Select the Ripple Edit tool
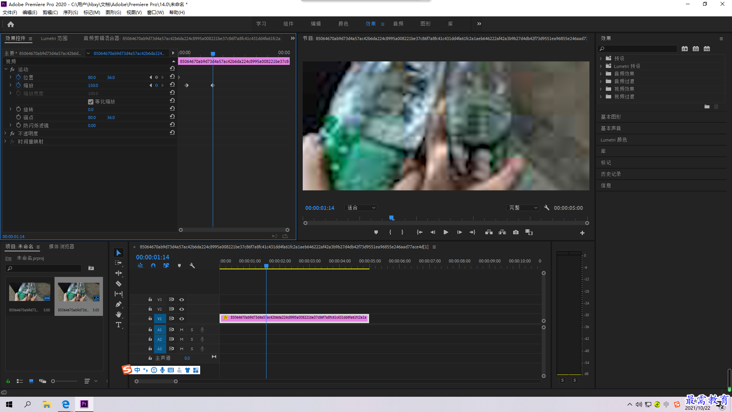This screenshot has height=412, width=732. tap(119, 273)
